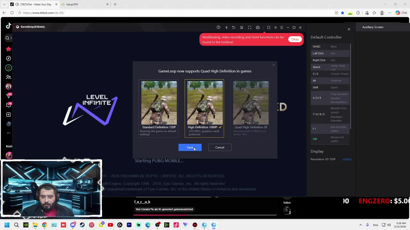Click the lightning bolt icon in GameLoop toolbar

coord(226,27)
